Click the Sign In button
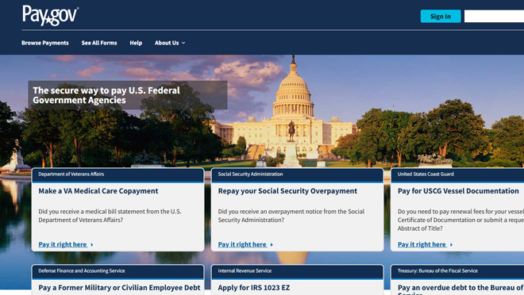This screenshot has height=295, width=524. [441, 17]
